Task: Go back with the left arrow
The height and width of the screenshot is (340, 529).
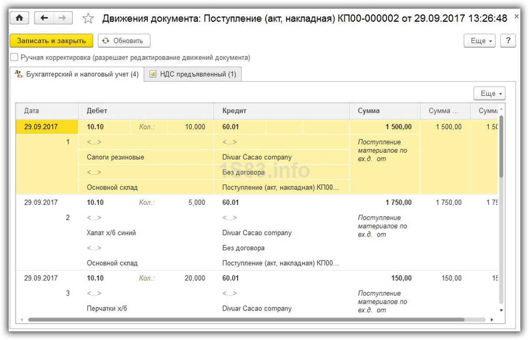Action: click(44, 18)
